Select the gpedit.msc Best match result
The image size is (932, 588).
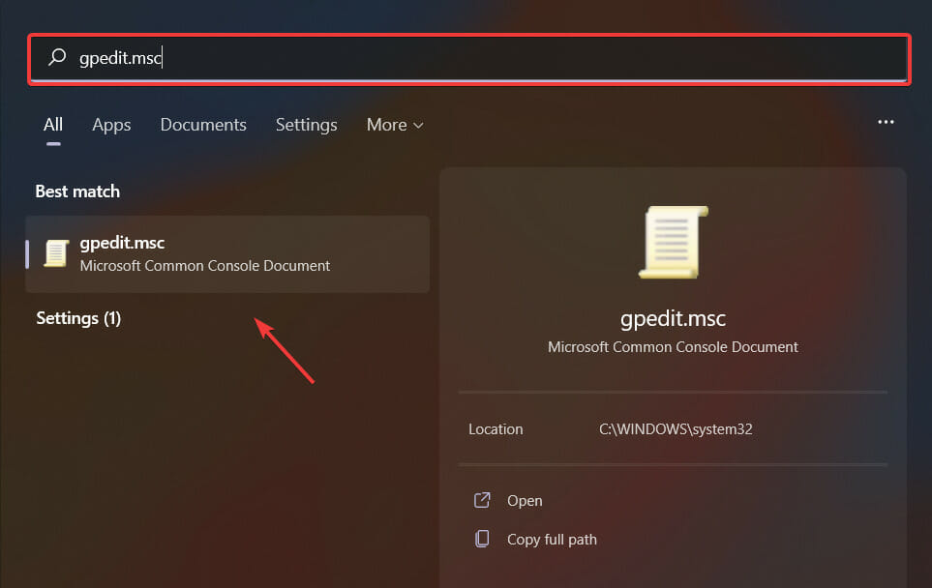coord(227,253)
